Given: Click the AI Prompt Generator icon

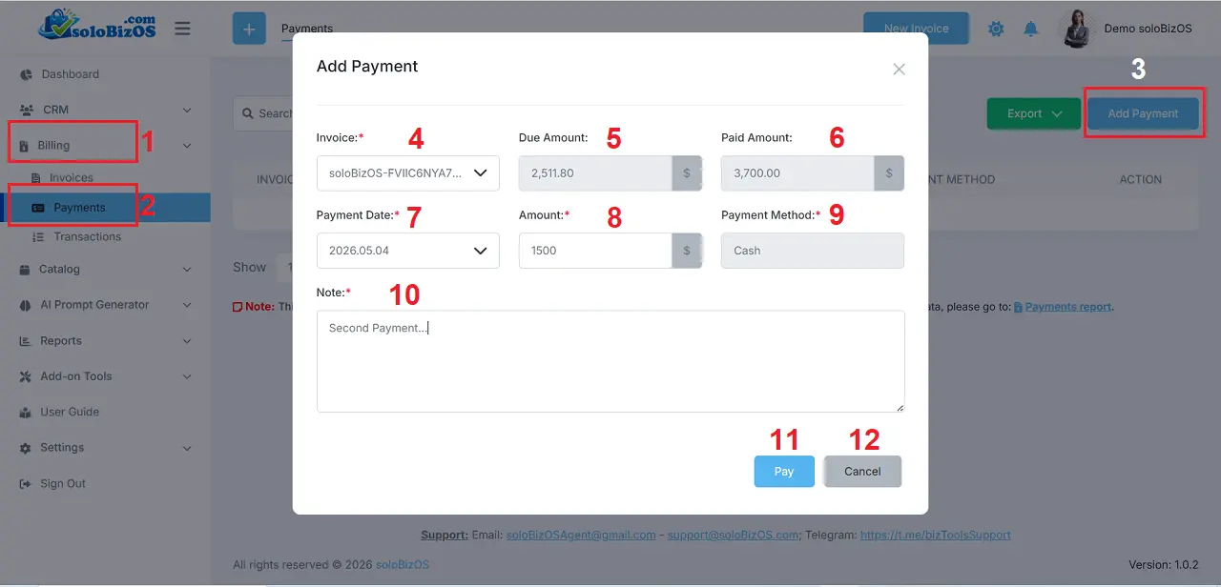Looking at the screenshot, I should coord(26,305).
